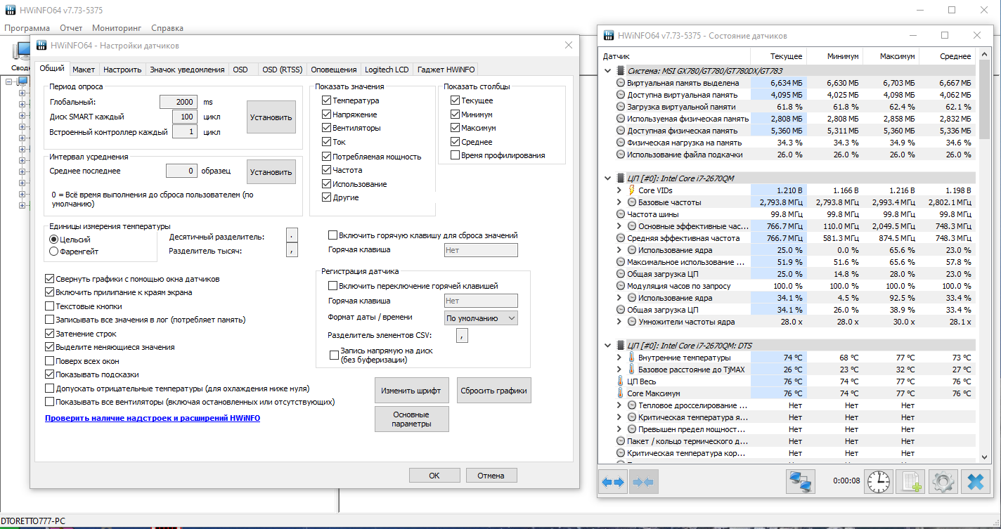Open Проверить наличие надстроек и расширений HWiNFO link
This screenshot has height=529, width=1001.
tap(153, 418)
